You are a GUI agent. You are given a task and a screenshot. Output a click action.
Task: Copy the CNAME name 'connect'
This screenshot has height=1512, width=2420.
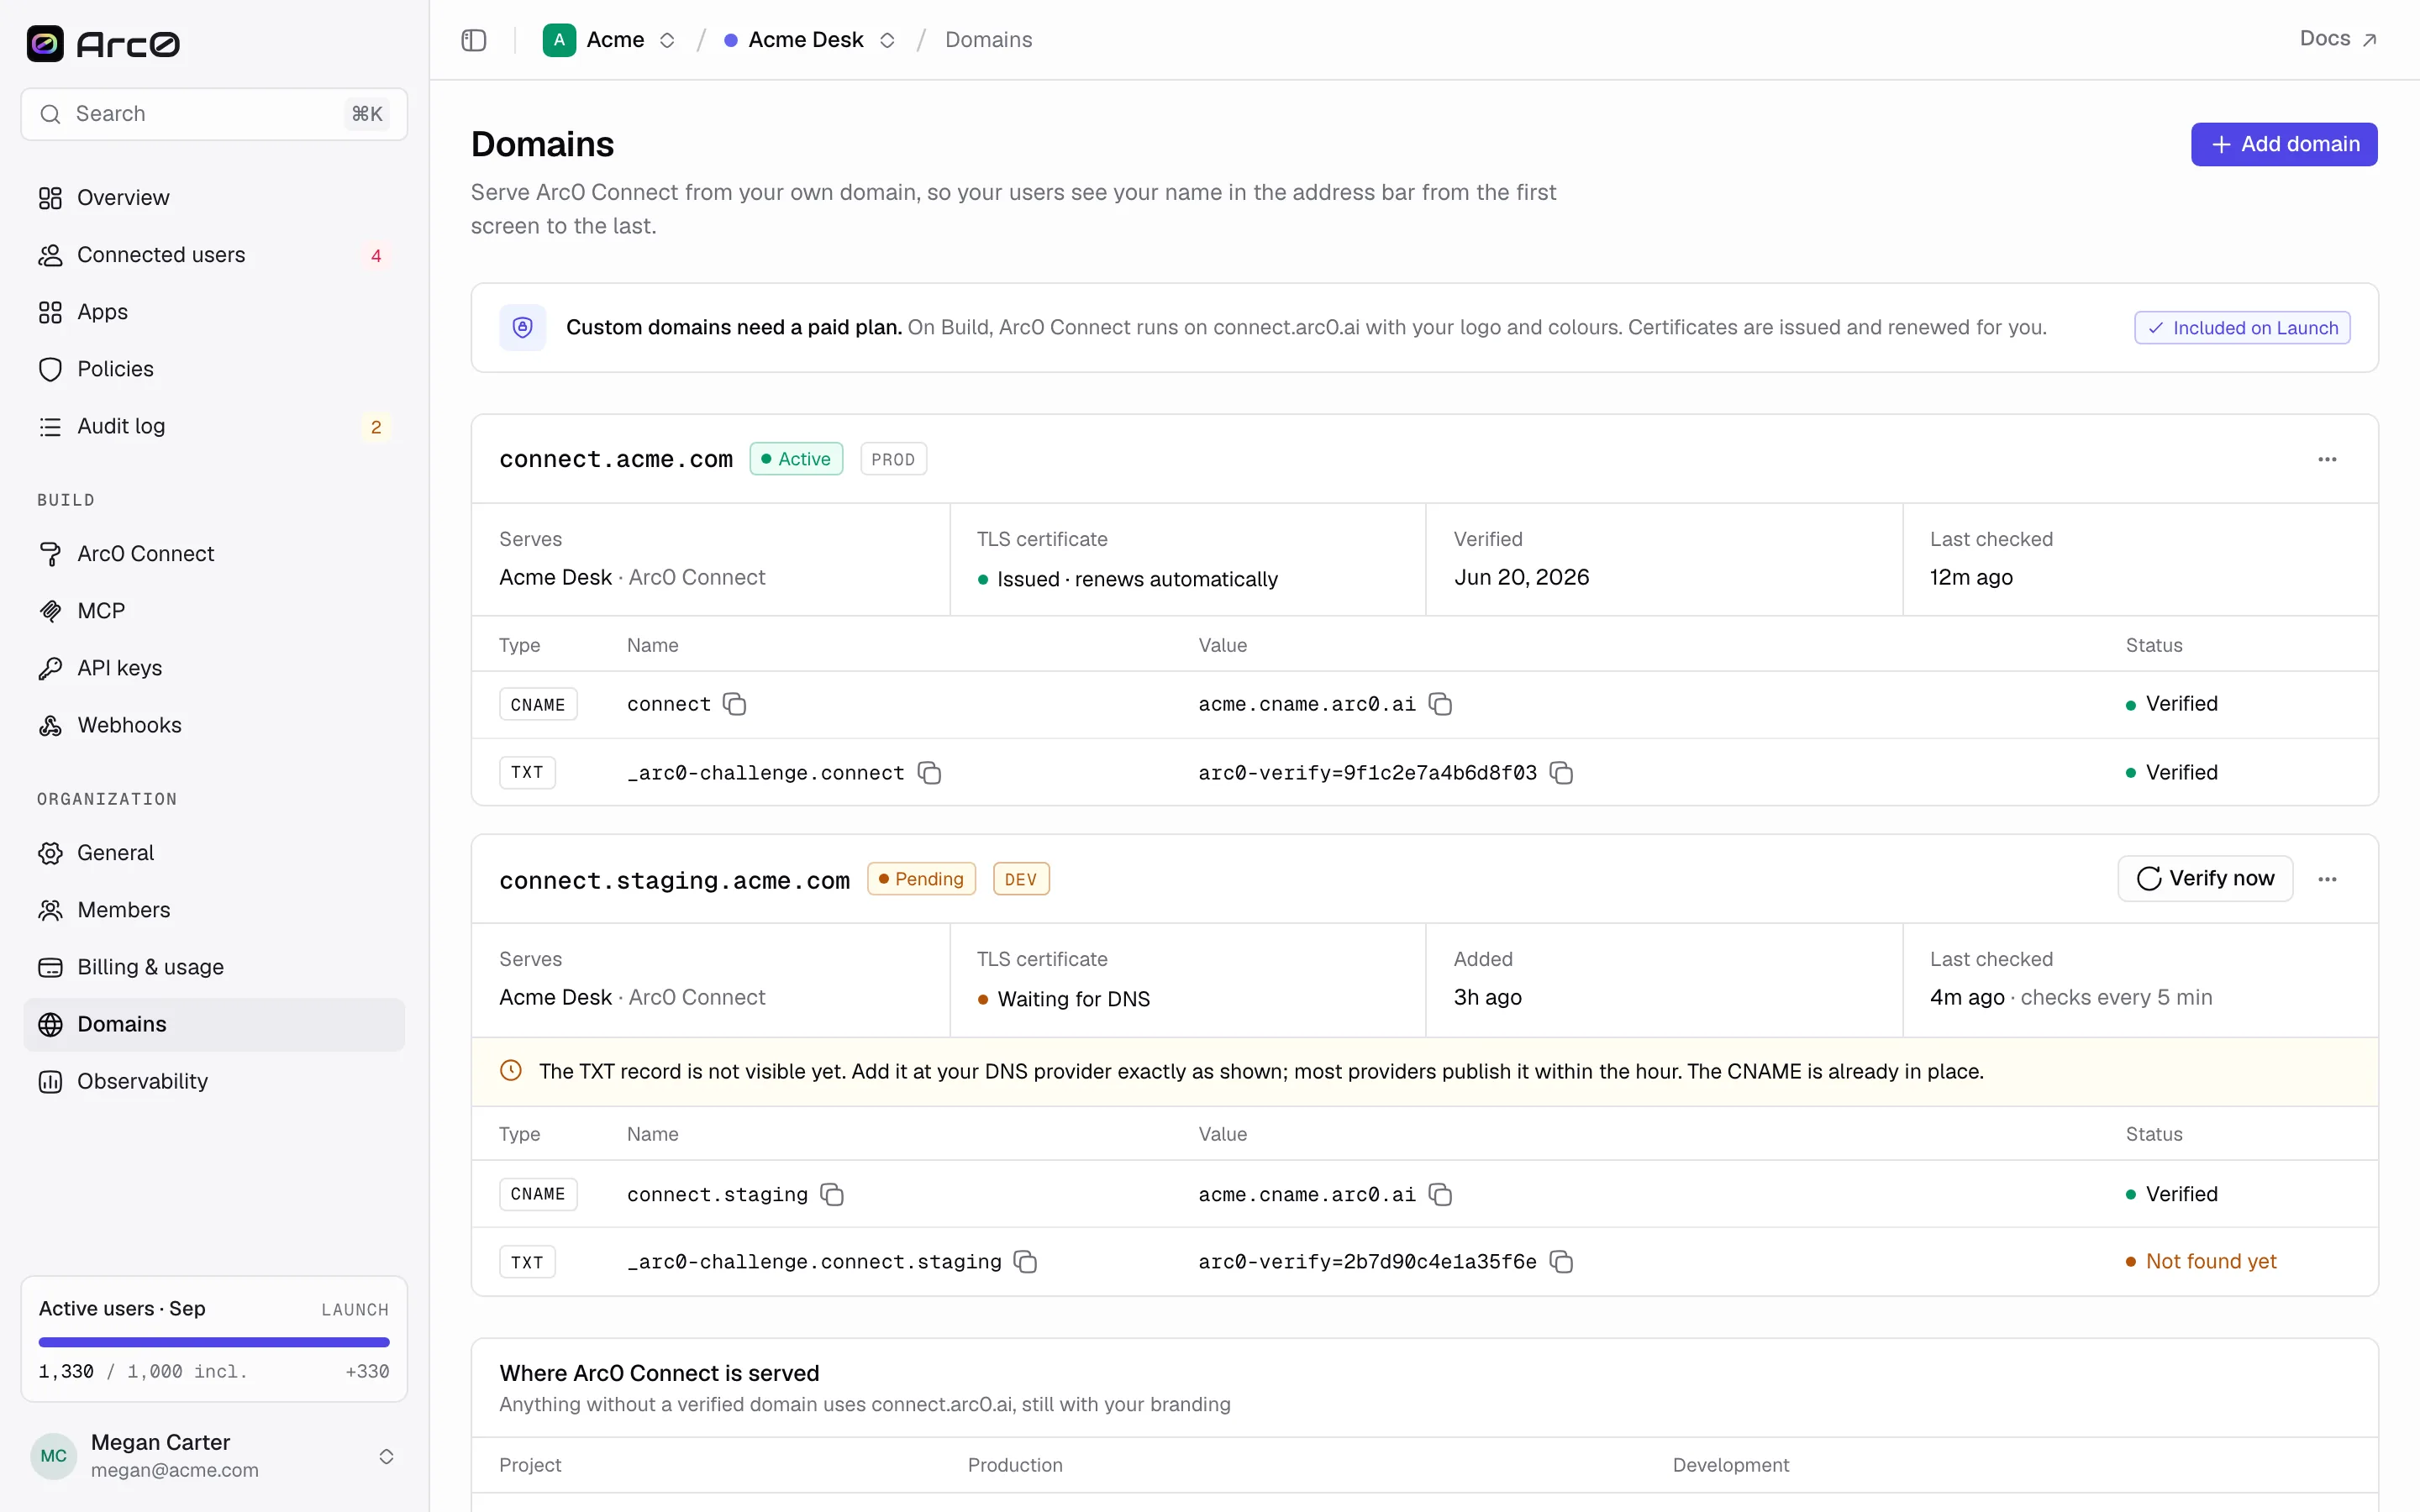tap(735, 704)
